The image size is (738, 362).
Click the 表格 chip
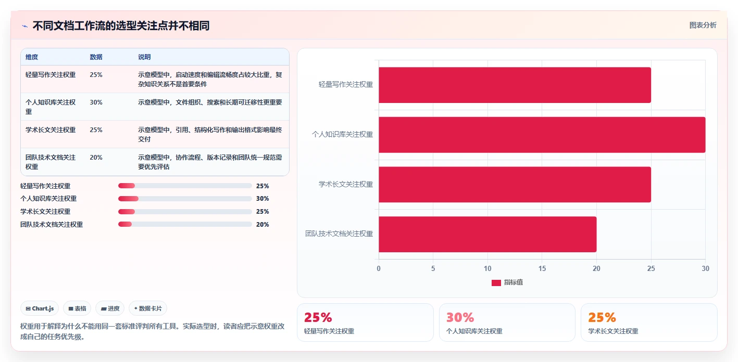[x=77, y=308]
